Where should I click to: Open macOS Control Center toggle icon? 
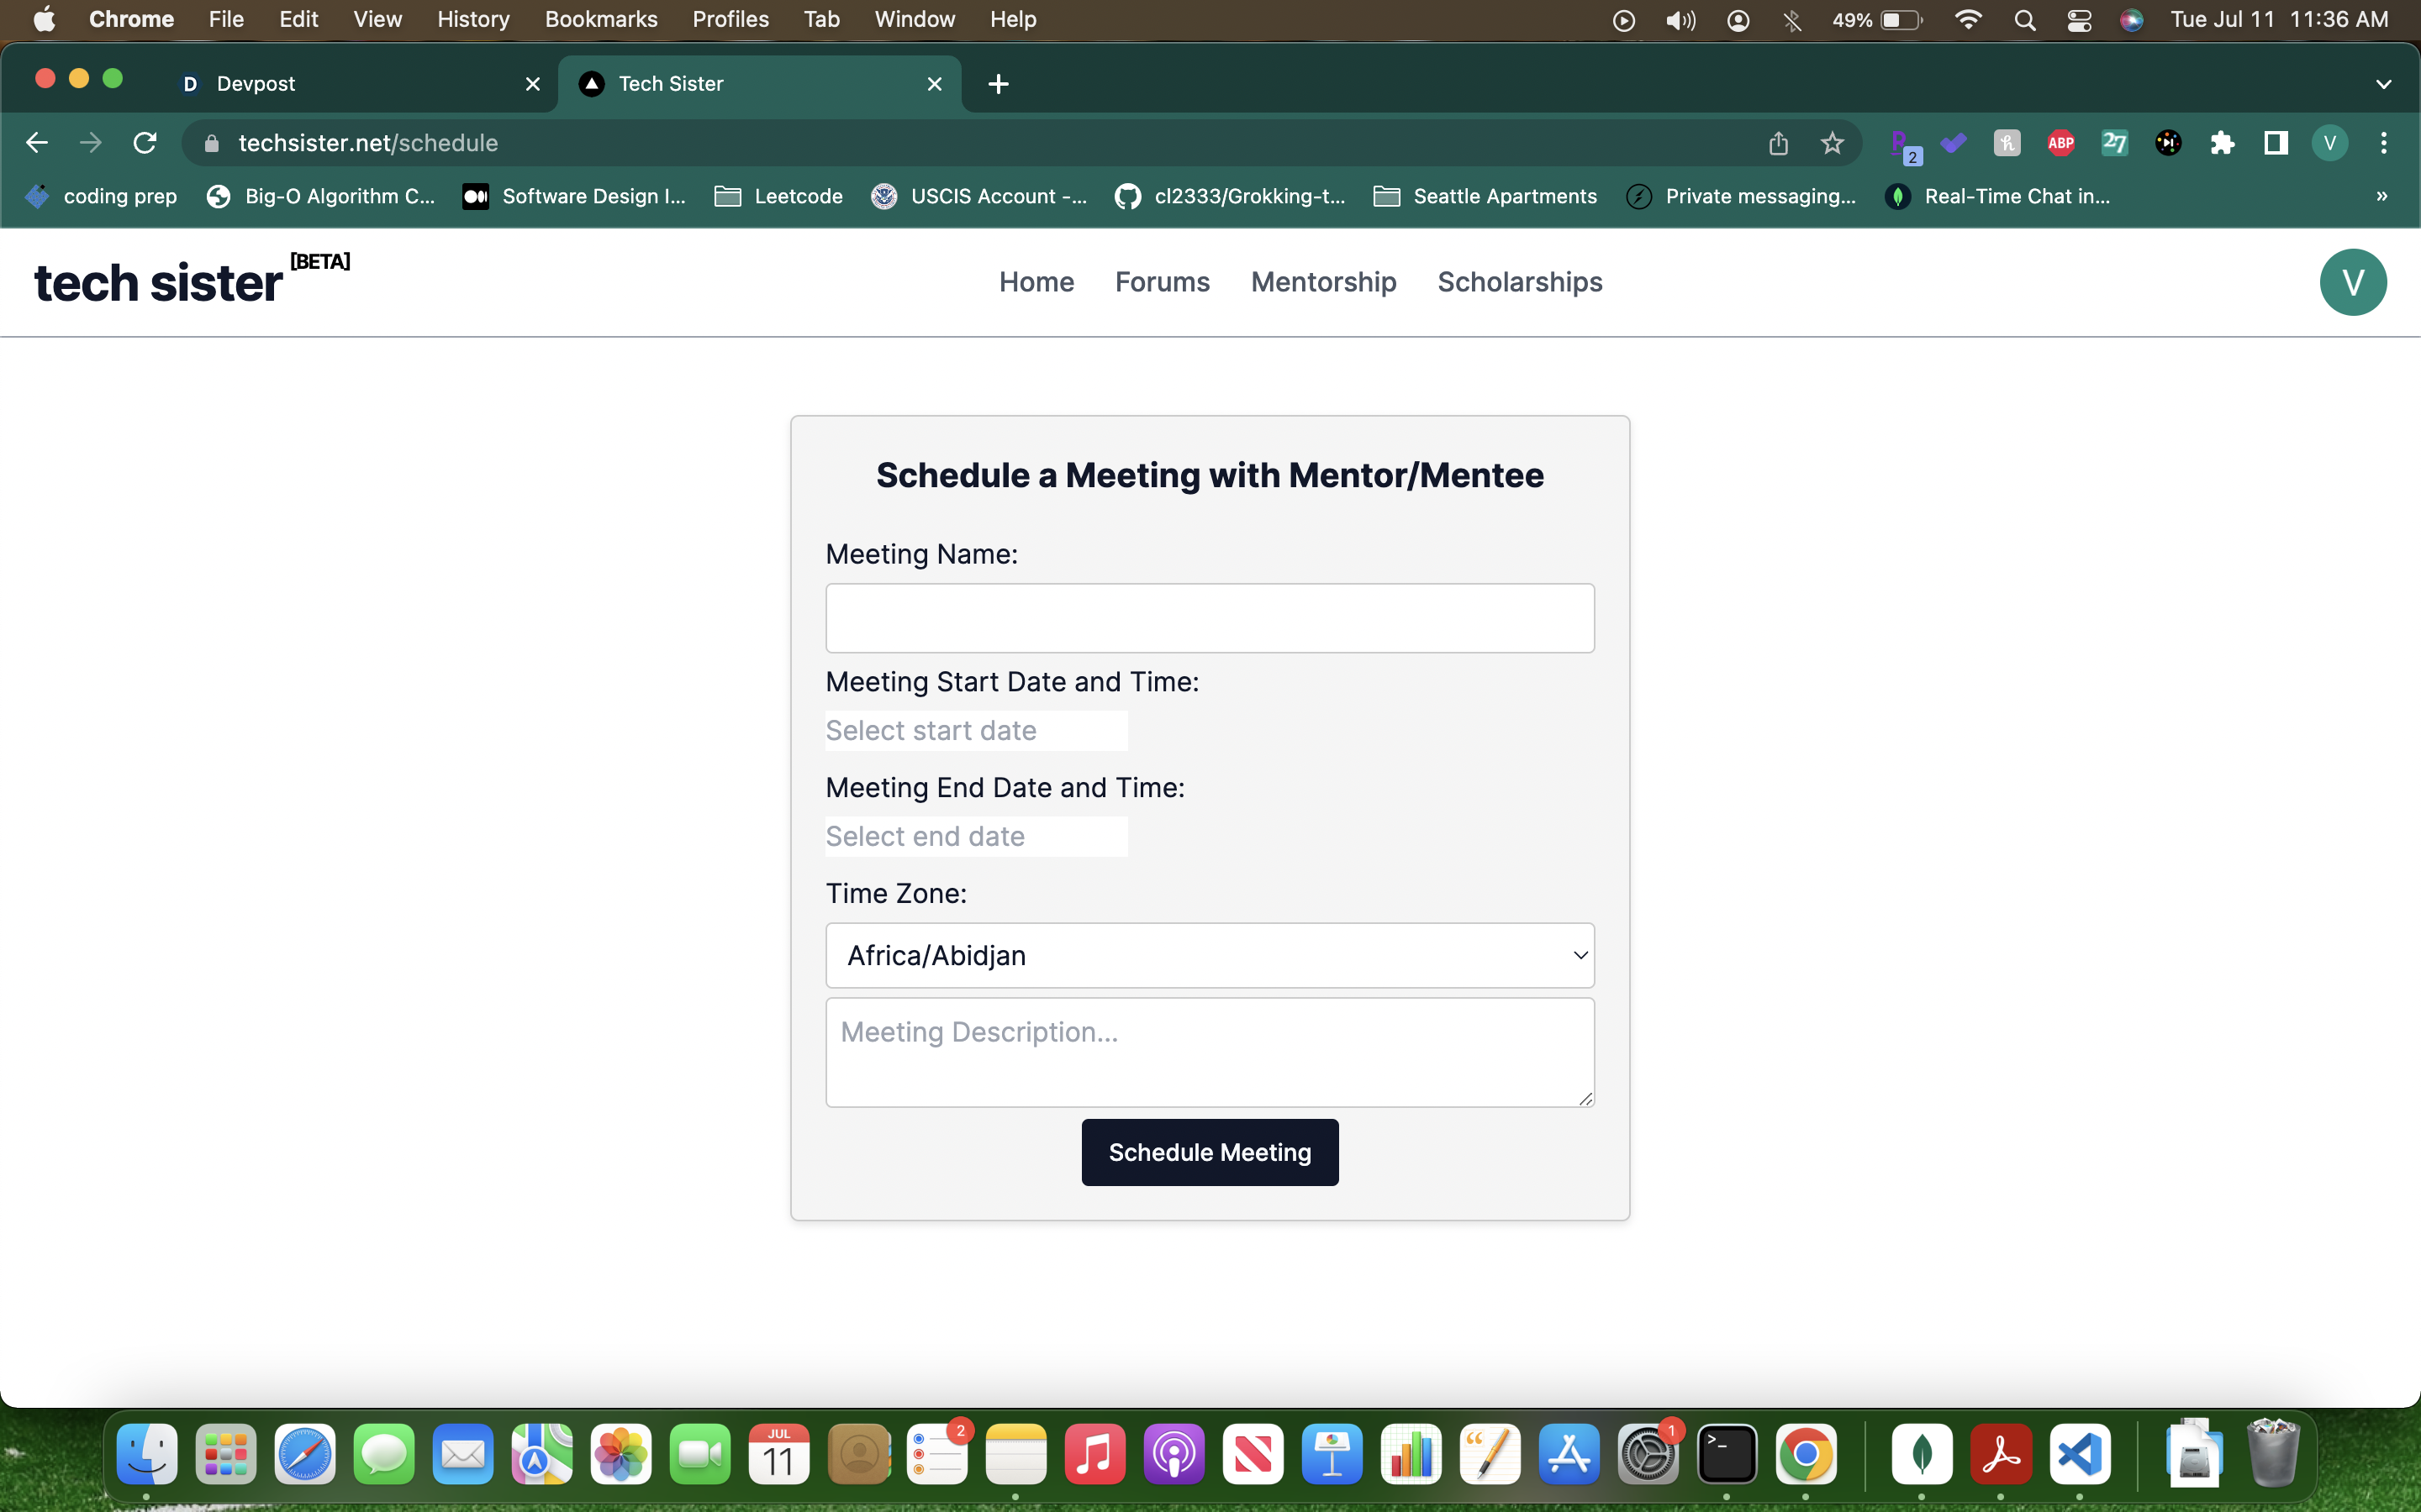(2079, 20)
